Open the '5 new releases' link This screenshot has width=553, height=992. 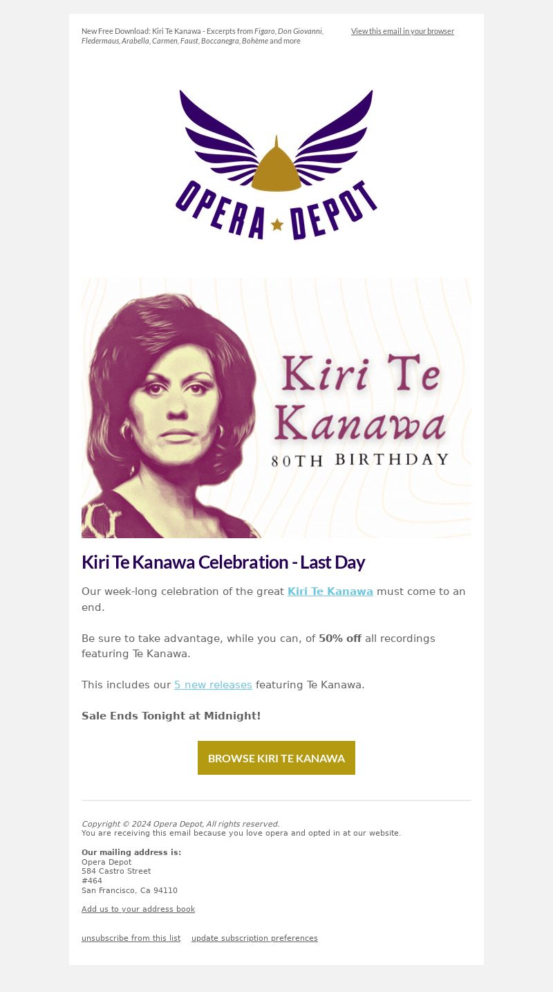pos(213,685)
